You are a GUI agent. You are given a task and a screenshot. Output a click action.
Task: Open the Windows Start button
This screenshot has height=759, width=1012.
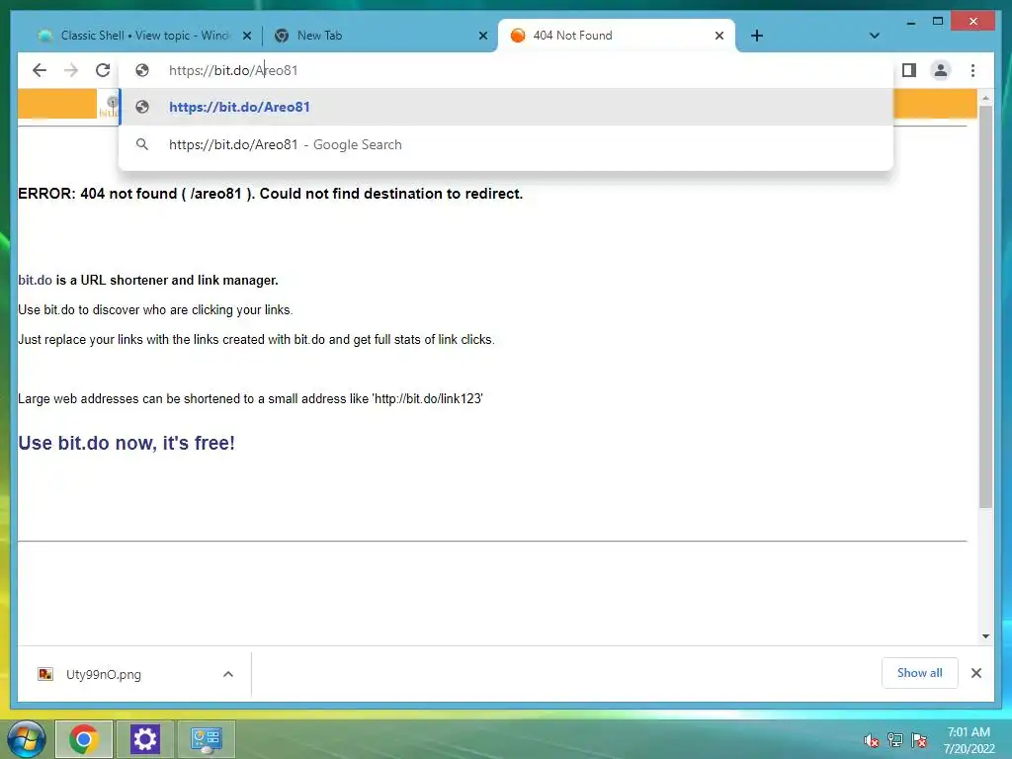click(27, 739)
